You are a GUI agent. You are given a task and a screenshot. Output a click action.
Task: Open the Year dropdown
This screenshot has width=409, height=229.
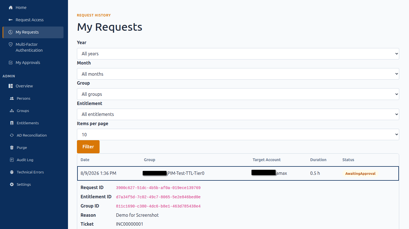(238, 54)
